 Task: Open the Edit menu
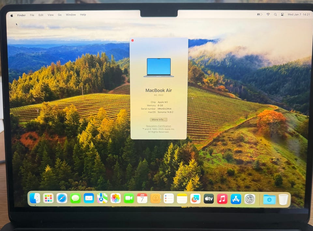click(41, 15)
